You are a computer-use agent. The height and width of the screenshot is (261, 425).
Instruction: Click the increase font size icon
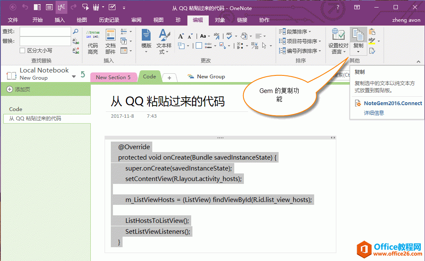[x=181, y=36]
